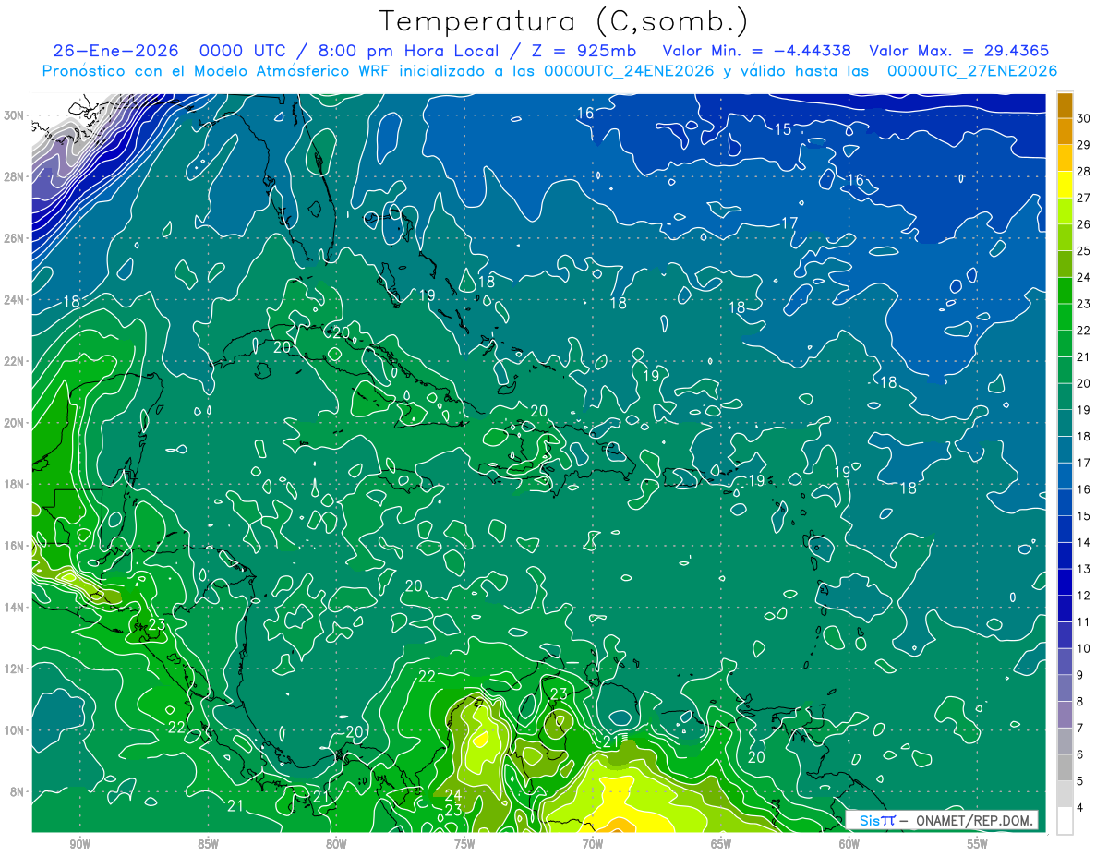Click the color scale value "28"
Screen dimensions: 1108x856
pos(1084,172)
